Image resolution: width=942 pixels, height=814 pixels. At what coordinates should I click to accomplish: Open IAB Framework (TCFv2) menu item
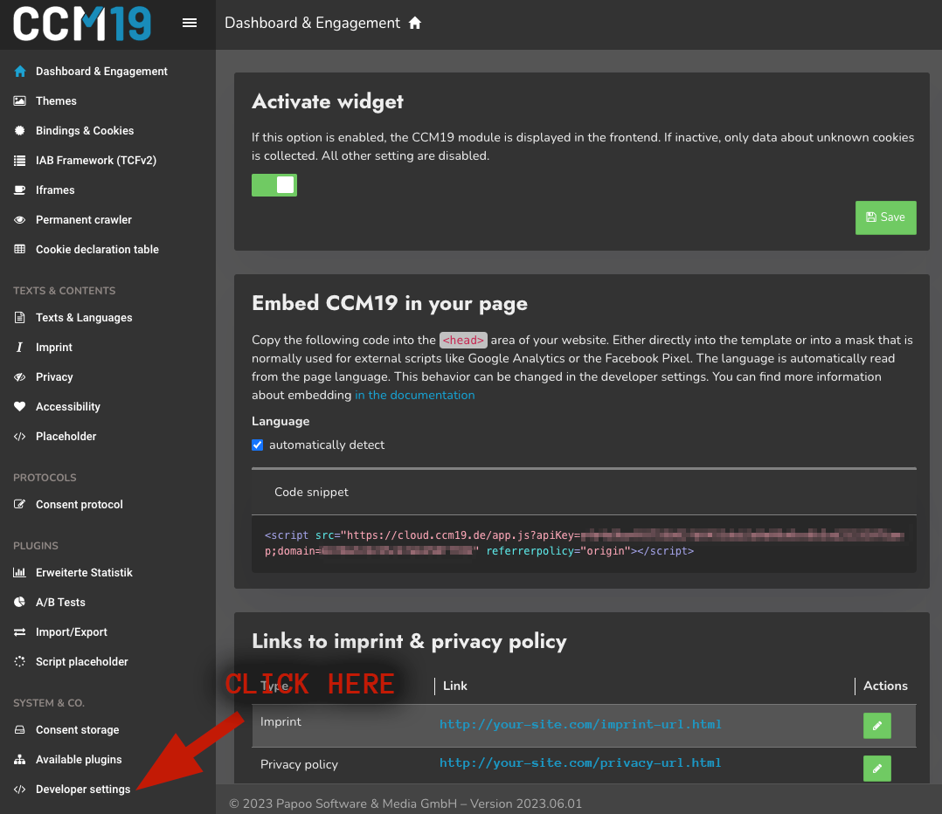[x=96, y=161]
